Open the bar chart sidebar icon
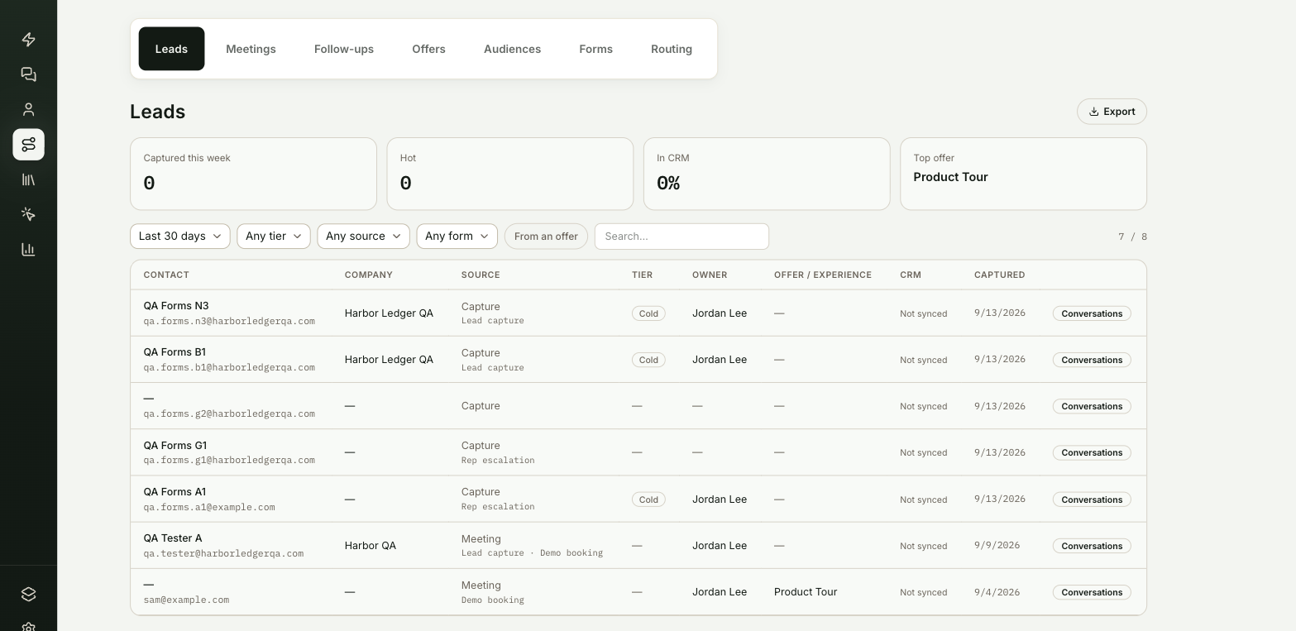 pyautogui.click(x=28, y=249)
